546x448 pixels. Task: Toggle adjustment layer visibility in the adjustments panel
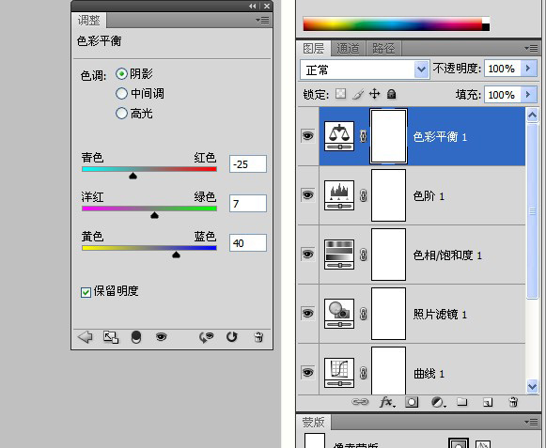[162, 336]
